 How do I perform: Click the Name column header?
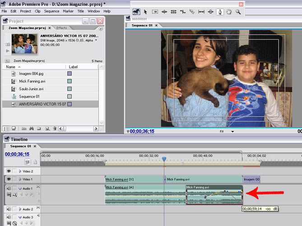pos(10,67)
